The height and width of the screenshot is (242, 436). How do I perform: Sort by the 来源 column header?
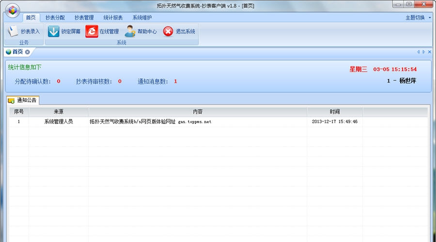pos(59,112)
